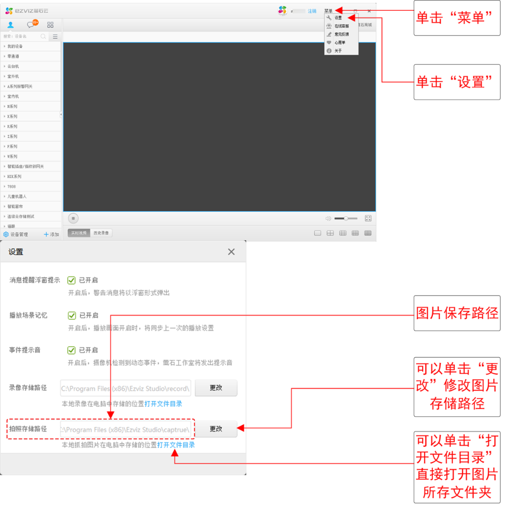Disable the 事件提示音 checkbox

point(72,350)
